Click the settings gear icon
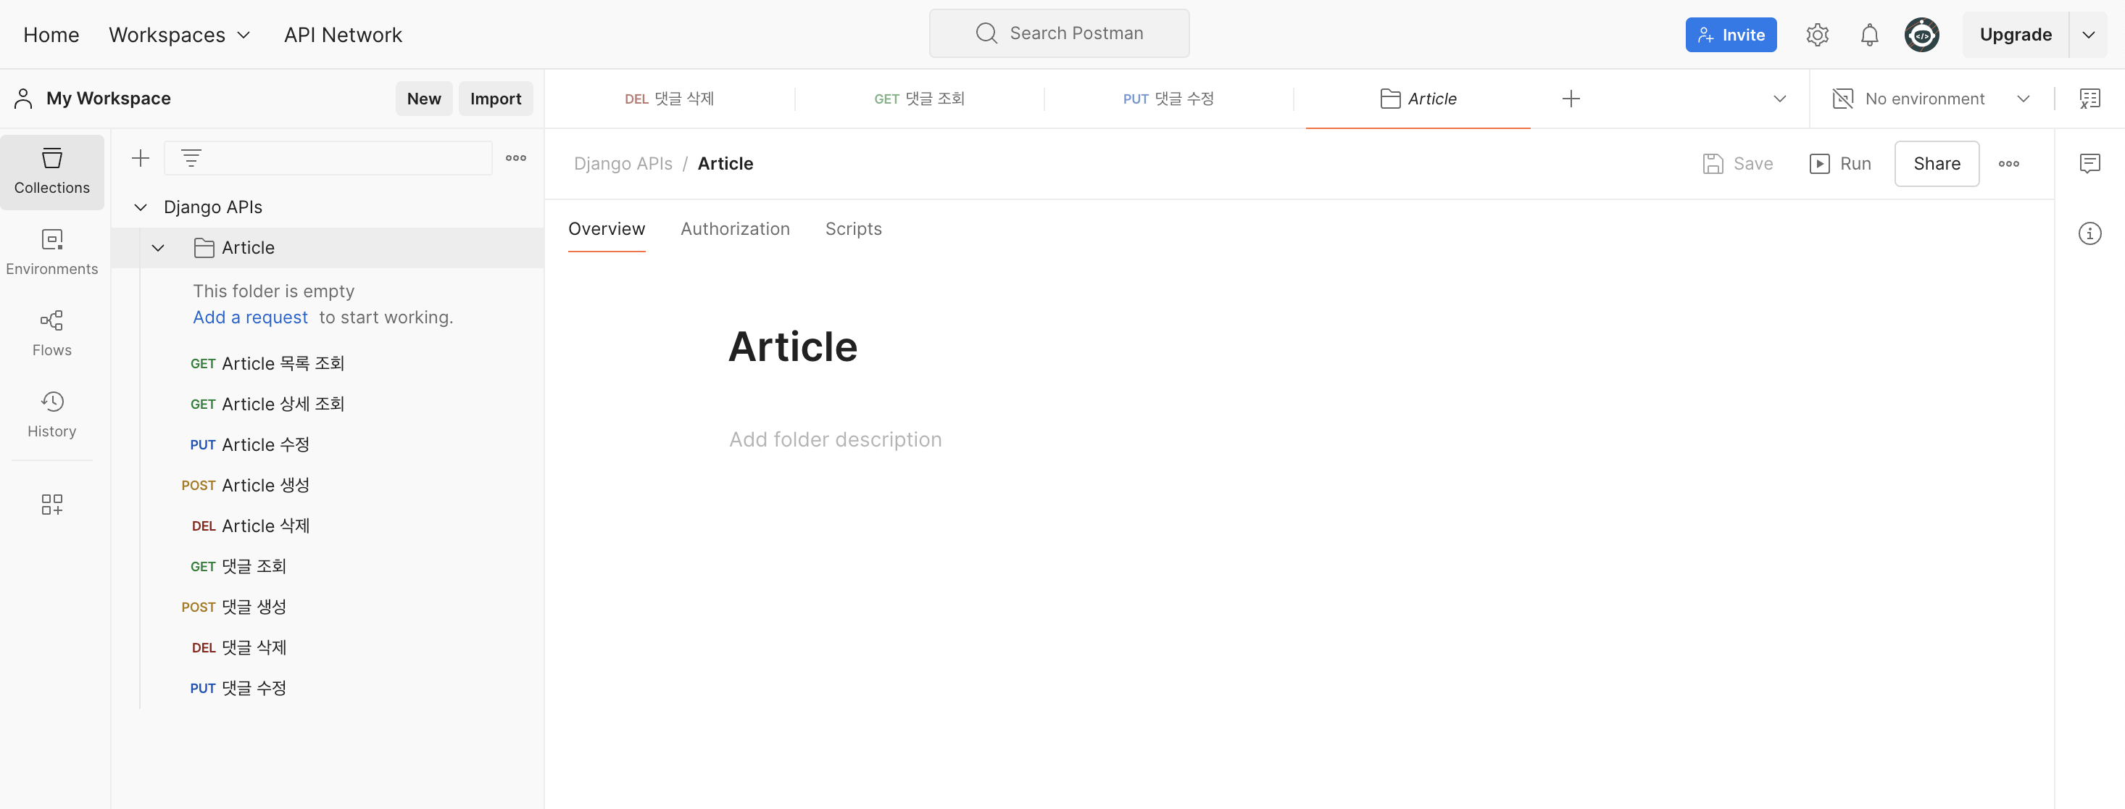2125x809 pixels. point(1817,35)
